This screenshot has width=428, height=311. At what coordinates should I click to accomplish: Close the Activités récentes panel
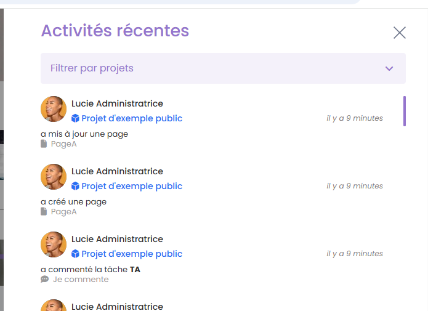point(400,33)
